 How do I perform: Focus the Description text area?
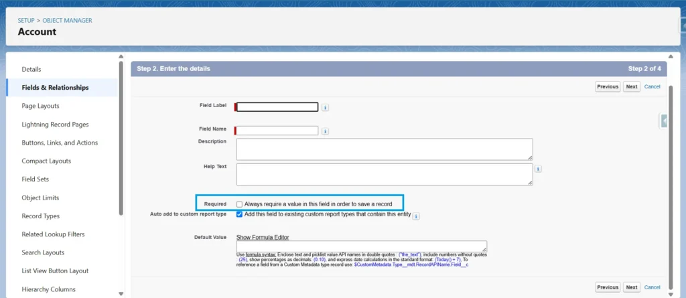pos(384,149)
